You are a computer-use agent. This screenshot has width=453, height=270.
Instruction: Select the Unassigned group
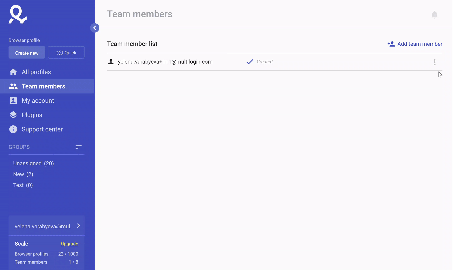click(33, 163)
